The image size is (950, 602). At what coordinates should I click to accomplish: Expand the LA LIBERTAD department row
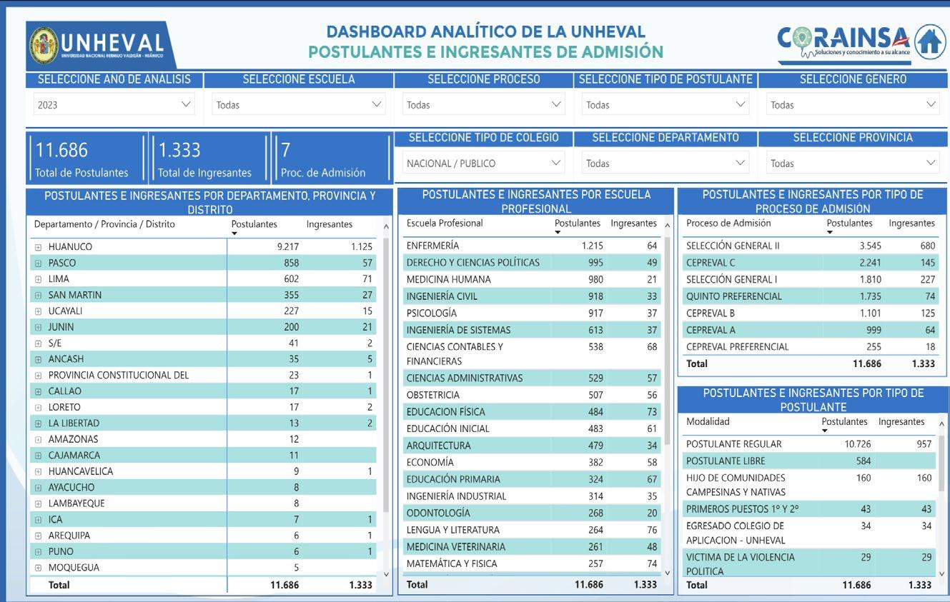click(x=39, y=423)
